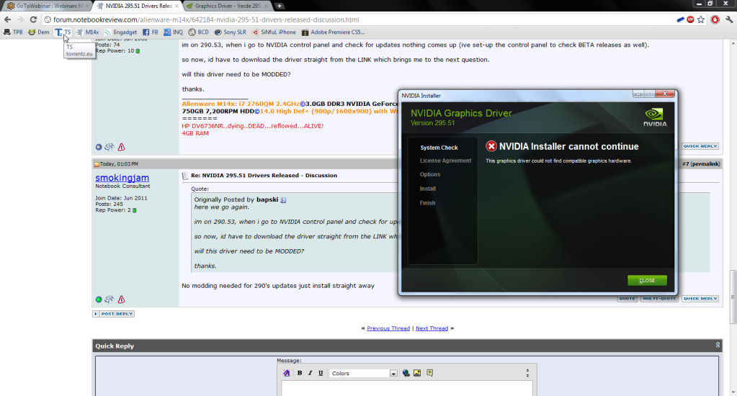The width and height of the screenshot is (737, 396).
Task: Go back with the browser back arrow
Action: 7,19
